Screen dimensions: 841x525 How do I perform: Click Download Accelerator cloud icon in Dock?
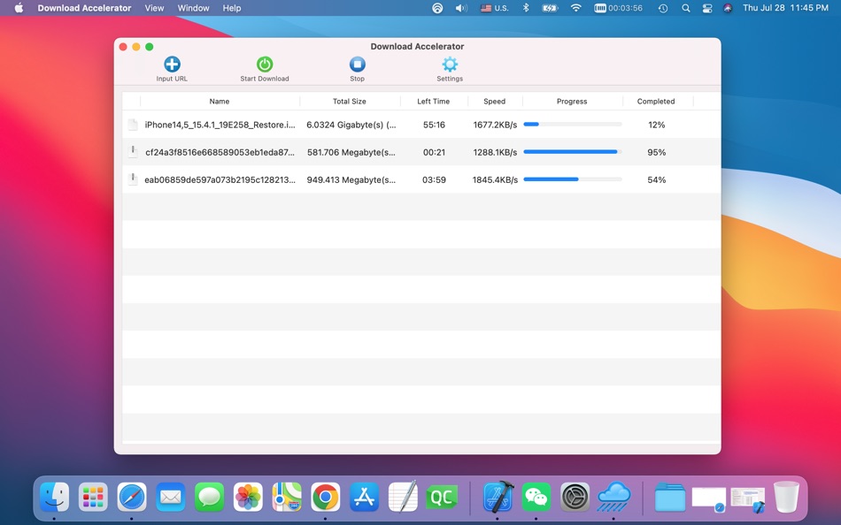[613, 497]
